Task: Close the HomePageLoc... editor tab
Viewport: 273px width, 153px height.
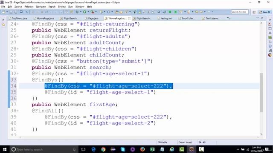Action: pos(129,18)
